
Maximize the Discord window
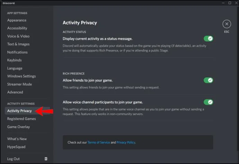[230, 3]
